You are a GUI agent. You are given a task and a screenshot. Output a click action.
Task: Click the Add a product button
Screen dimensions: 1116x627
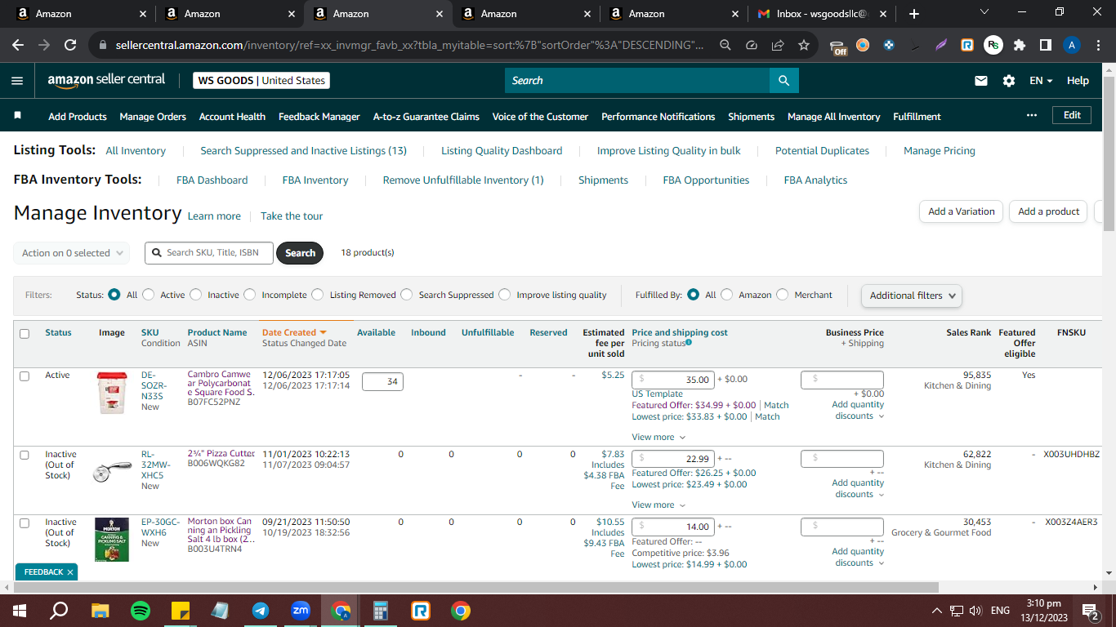pos(1049,211)
